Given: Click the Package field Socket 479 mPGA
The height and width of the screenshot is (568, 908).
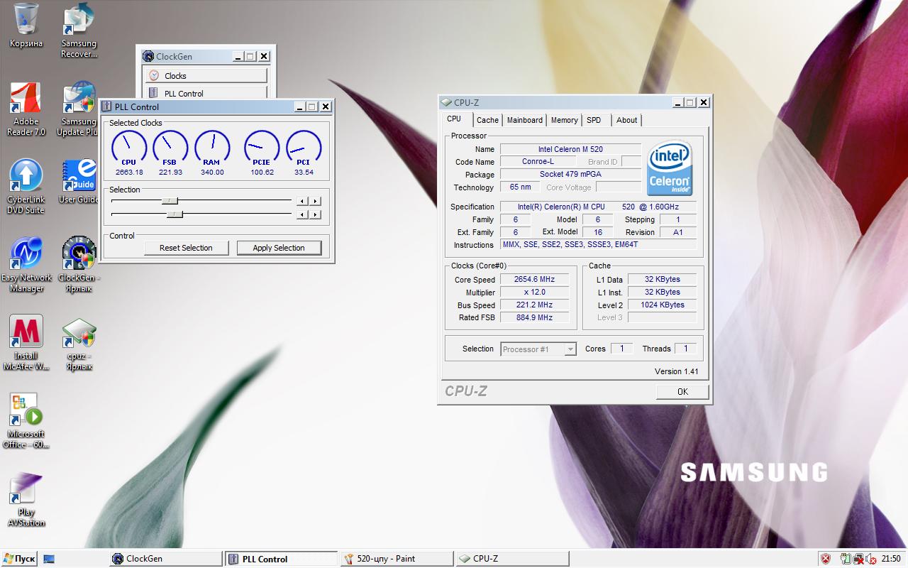Looking at the screenshot, I should pyautogui.click(x=570, y=174).
